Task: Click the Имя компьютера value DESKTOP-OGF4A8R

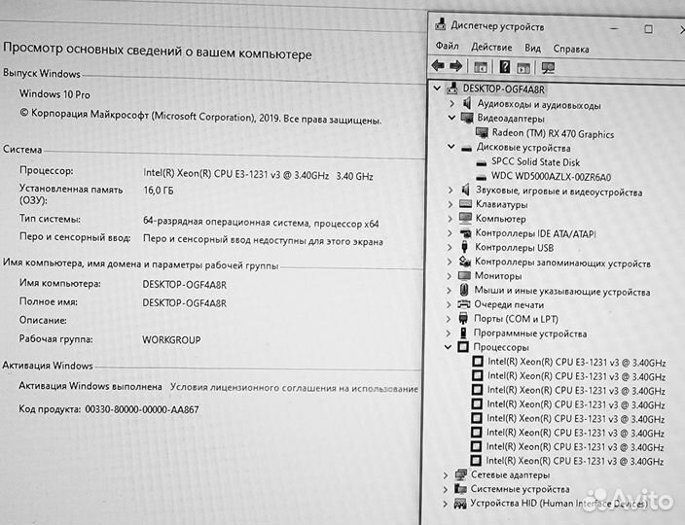Action: pos(185,285)
